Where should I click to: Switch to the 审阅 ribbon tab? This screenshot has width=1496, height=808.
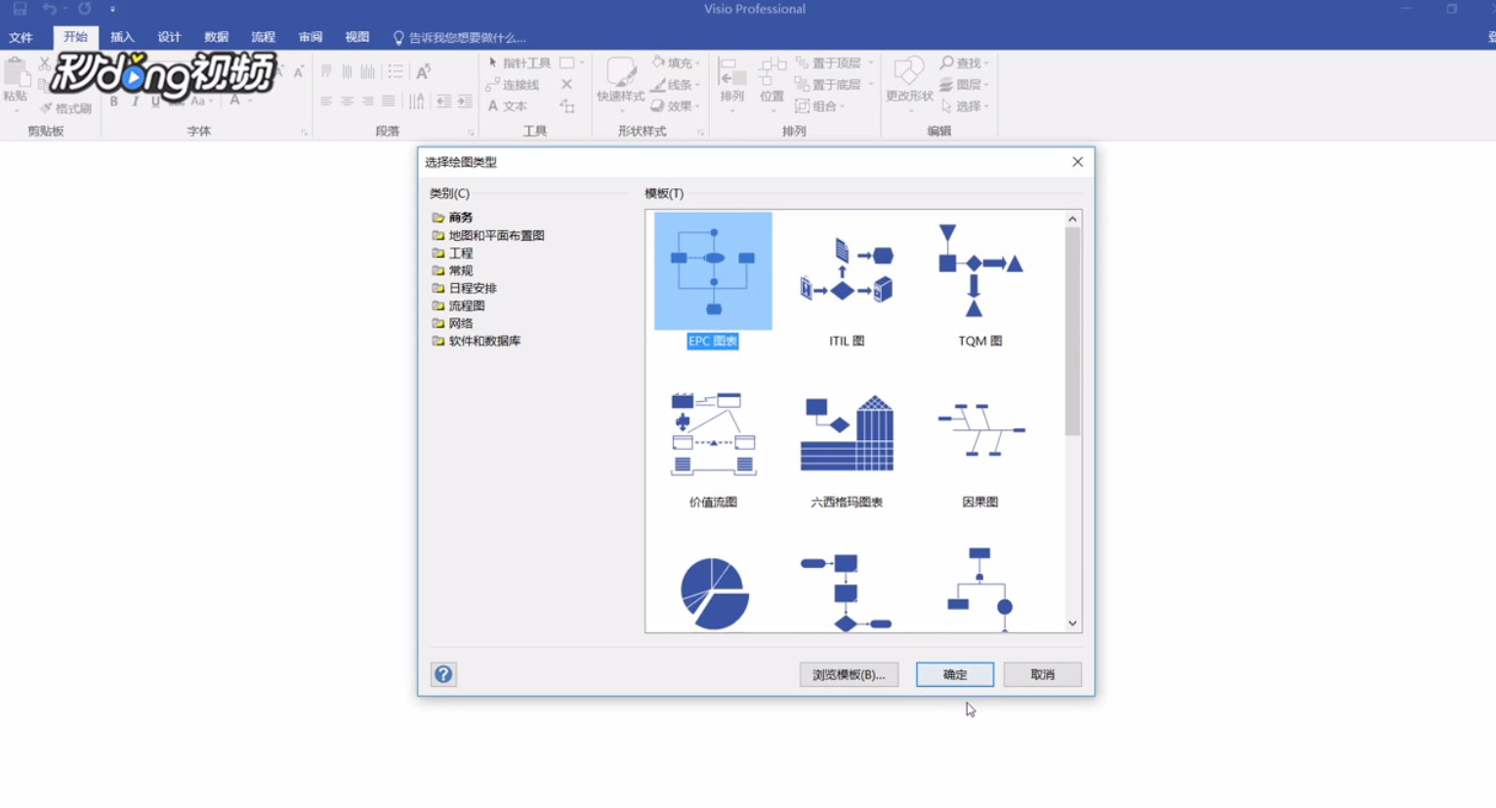311,37
